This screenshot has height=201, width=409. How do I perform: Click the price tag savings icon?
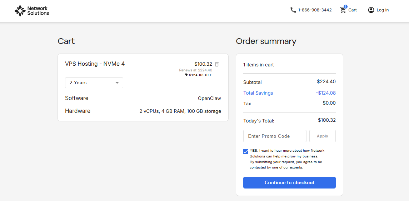[x=186, y=75]
